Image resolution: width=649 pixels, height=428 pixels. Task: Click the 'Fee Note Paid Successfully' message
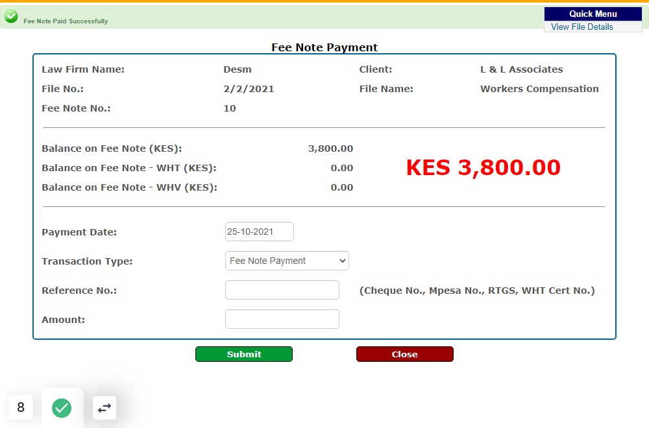pos(66,21)
